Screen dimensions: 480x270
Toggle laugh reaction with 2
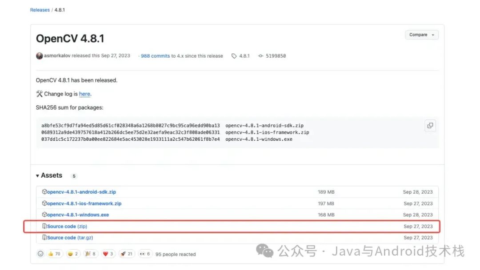click(73, 254)
